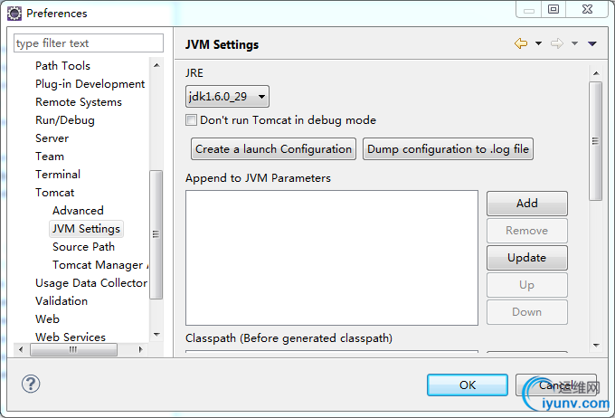This screenshot has height=418, width=615.
Task: Close the Preferences window
Action: (x=587, y=9)
